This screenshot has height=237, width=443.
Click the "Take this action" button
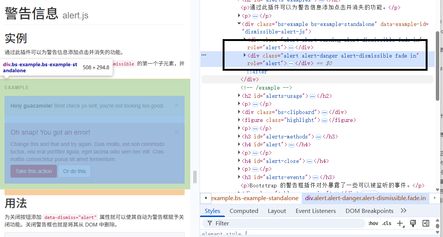pos(34,171)
